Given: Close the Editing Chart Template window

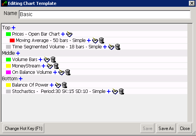Looking at the screenshot, I should click(192, 3).
